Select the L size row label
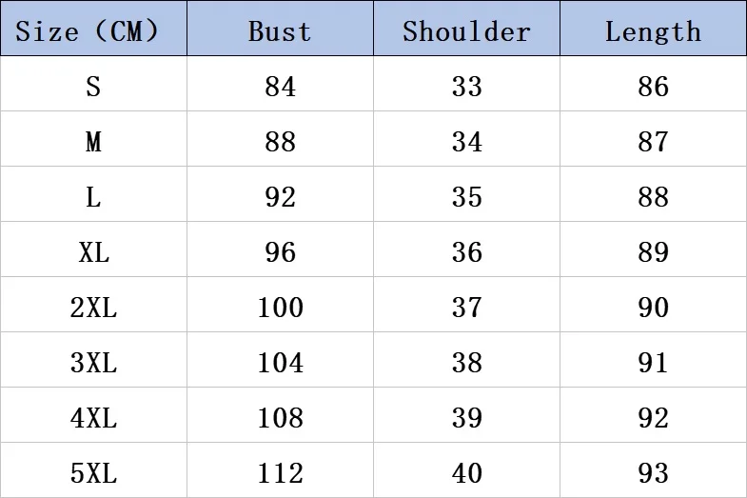Viewport: 747px width, 498px height. (x=93, y=197)
